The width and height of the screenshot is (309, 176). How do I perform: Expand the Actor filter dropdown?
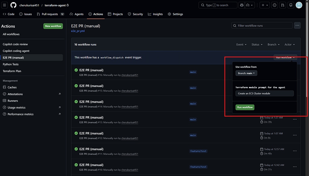pos(290,45)
